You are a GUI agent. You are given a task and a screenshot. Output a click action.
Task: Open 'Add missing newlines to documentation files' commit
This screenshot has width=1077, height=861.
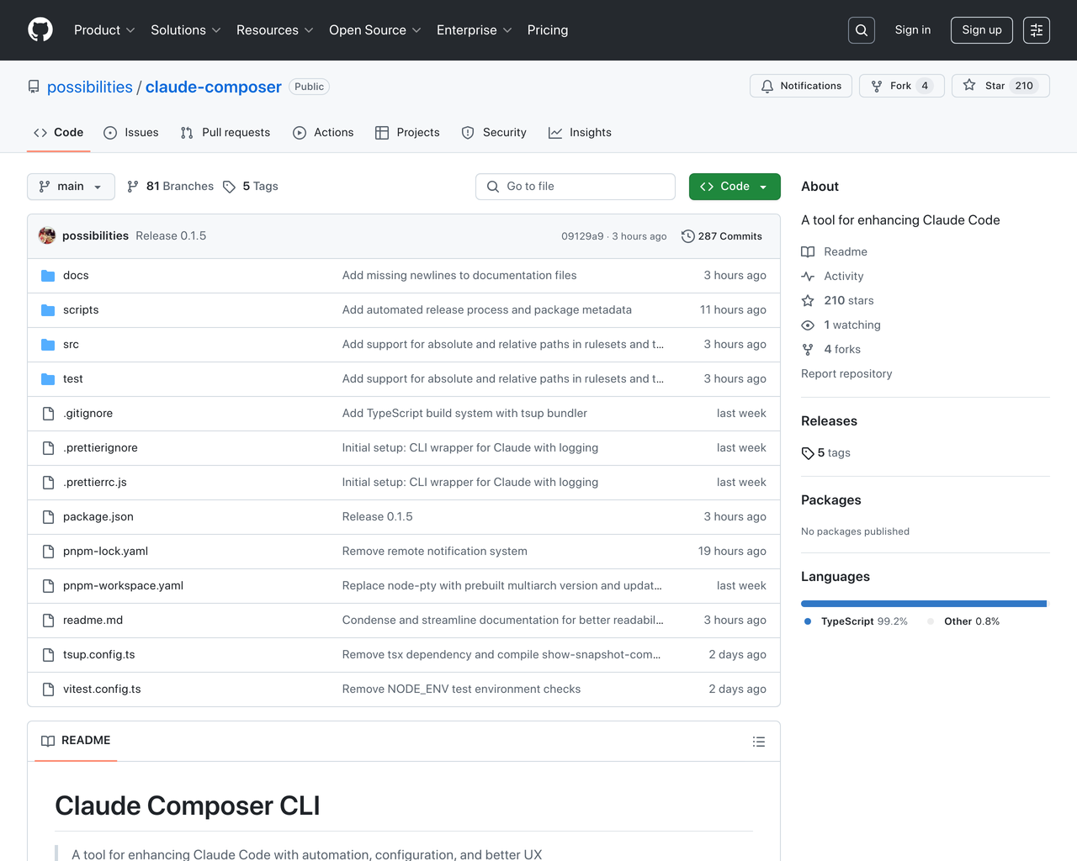click(459, 276)
